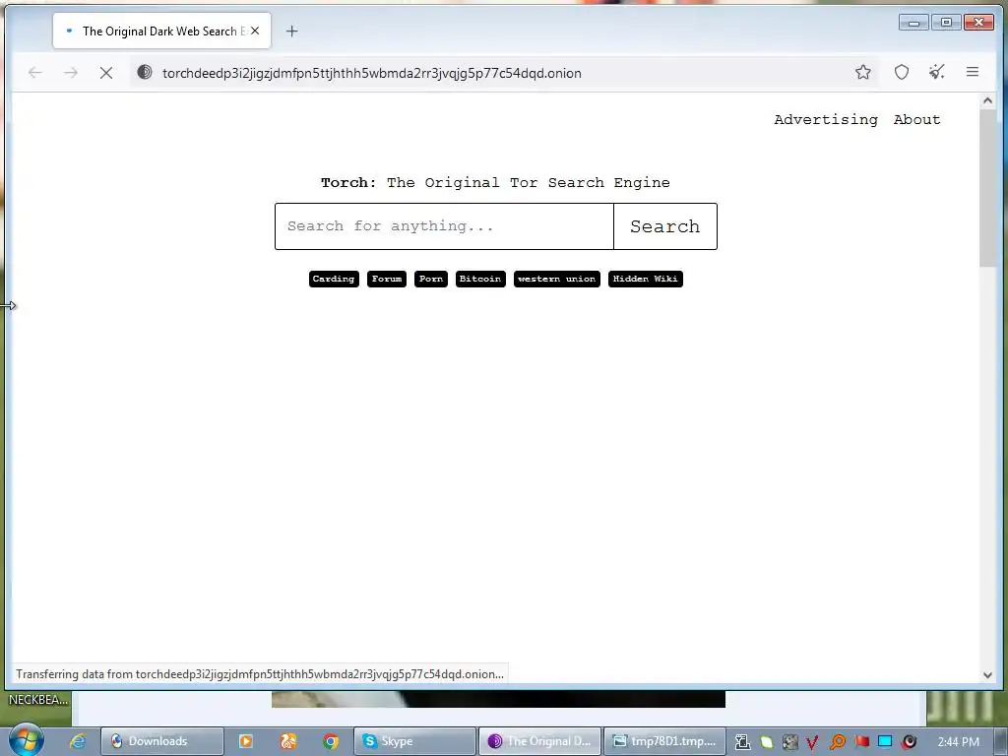Image resolution: width=1008 pixels, height=756 pixels.
Task: Click the Transferring data status bar text
Action: (x=260, y=674)
